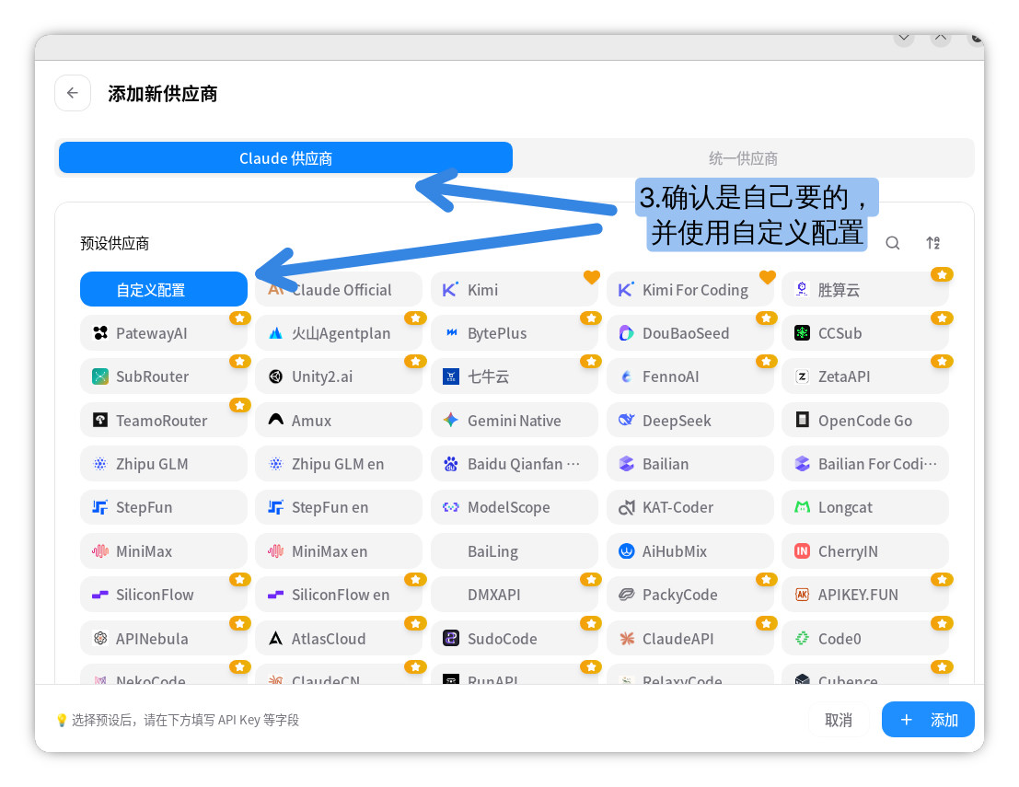Select SiliconFlow provider
Viewport: 1019px width, 787px height.
[x=164, y=594]
